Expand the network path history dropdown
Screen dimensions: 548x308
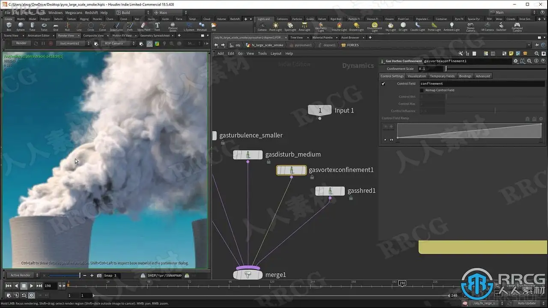point(529,45)
